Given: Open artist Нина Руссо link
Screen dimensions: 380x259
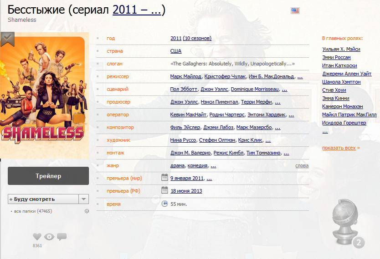Looking at the screenshot, I should [183, 140].
